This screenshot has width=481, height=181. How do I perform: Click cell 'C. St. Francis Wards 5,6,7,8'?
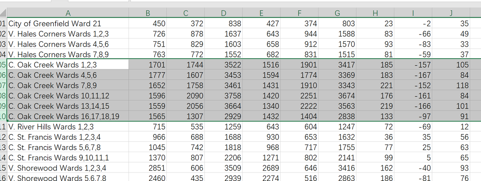point(67,147)
